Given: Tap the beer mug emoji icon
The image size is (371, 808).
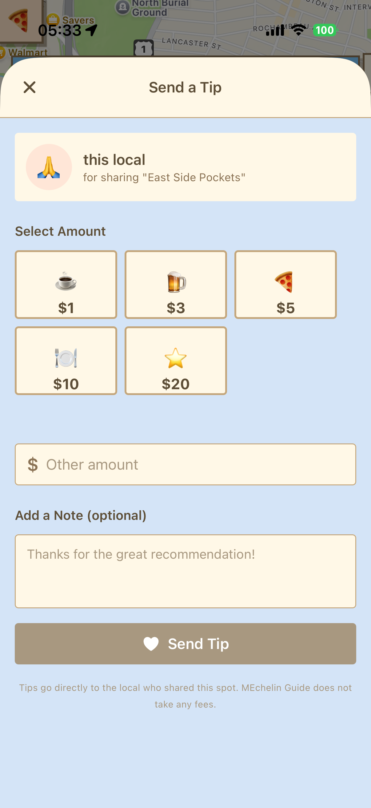Looking at the screenshot, I should click(176, 282).
